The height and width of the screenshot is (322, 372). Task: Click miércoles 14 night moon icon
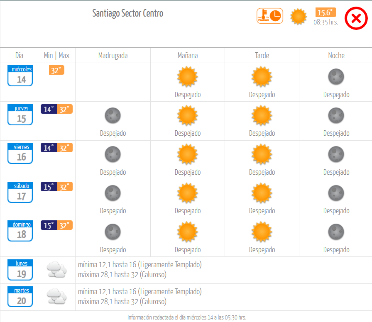(x=336, y=77)
